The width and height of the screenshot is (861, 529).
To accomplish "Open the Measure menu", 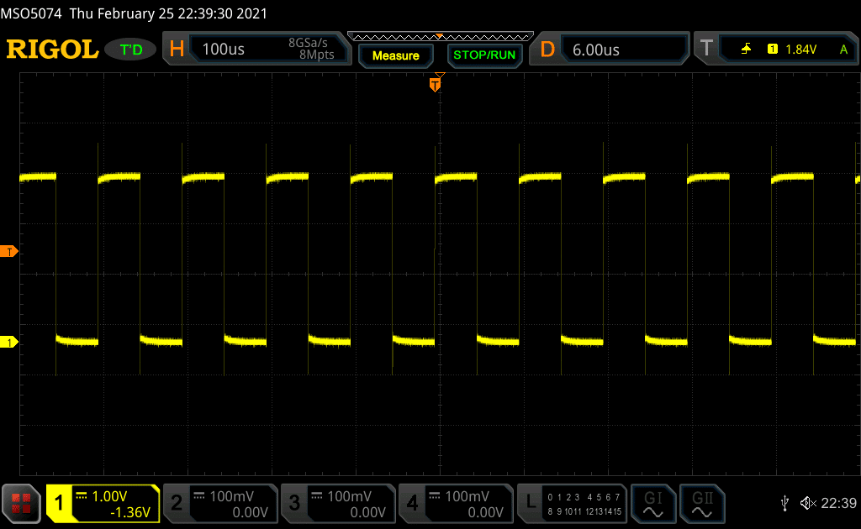I will (x=395, y=55).
